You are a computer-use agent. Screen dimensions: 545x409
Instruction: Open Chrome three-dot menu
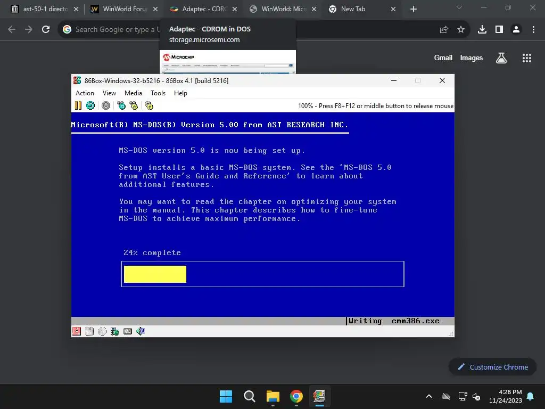click(533, 30)
